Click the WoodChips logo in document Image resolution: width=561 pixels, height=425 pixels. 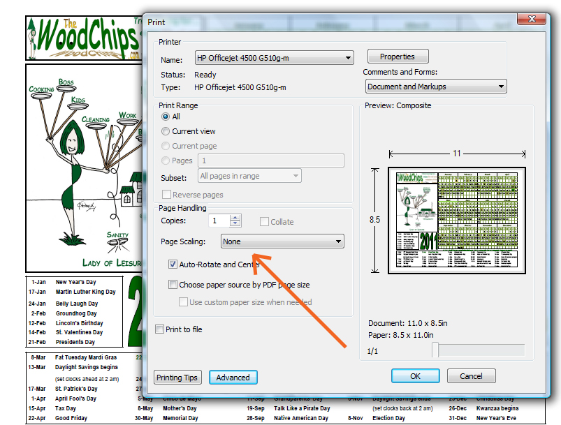click(x=84, y=38)
